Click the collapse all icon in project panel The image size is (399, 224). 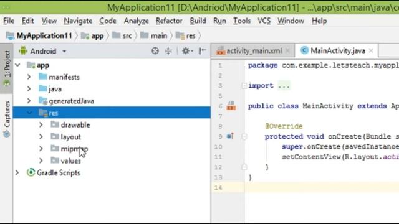(168, 51)
